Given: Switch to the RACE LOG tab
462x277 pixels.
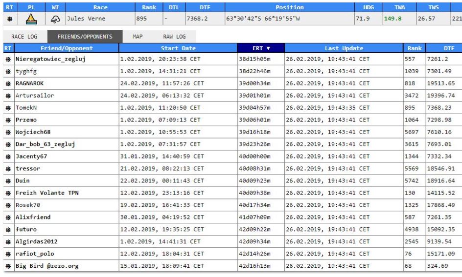Looking at the screenshot, I should click(x=23, y=36).
